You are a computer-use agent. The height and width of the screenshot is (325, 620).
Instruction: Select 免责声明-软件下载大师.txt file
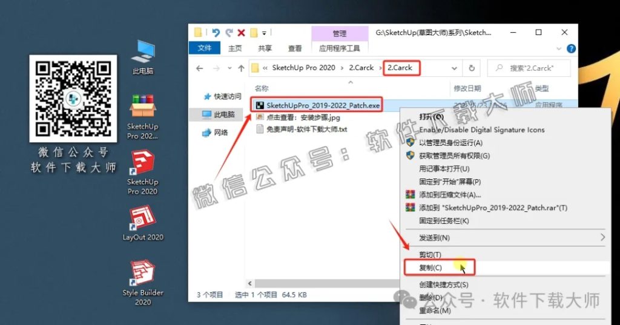pos(302,130)
